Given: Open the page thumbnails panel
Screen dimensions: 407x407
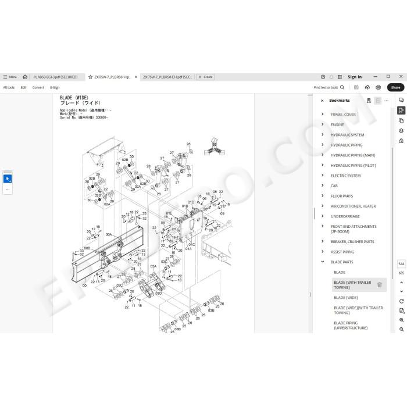Looking at the screenshot, I should point(401,120).
